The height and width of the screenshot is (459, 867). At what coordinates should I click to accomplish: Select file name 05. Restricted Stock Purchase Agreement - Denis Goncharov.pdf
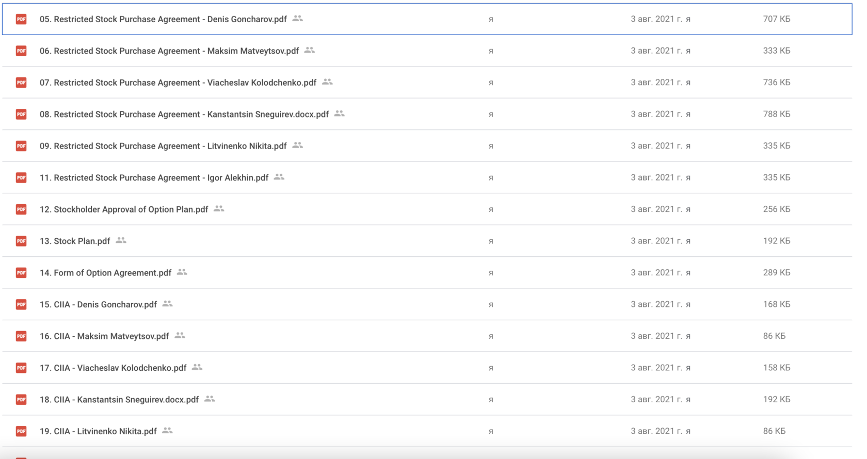pos(163,19)
